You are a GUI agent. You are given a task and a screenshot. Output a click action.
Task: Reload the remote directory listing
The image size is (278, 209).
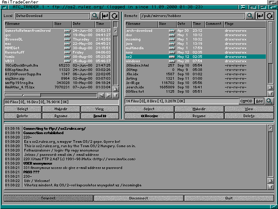point(270,16)
